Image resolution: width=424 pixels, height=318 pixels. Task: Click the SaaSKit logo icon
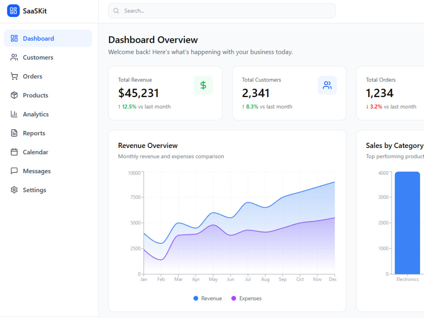coord(13,11)
